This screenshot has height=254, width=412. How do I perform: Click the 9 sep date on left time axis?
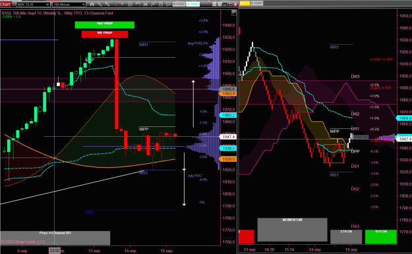(22, 251)
